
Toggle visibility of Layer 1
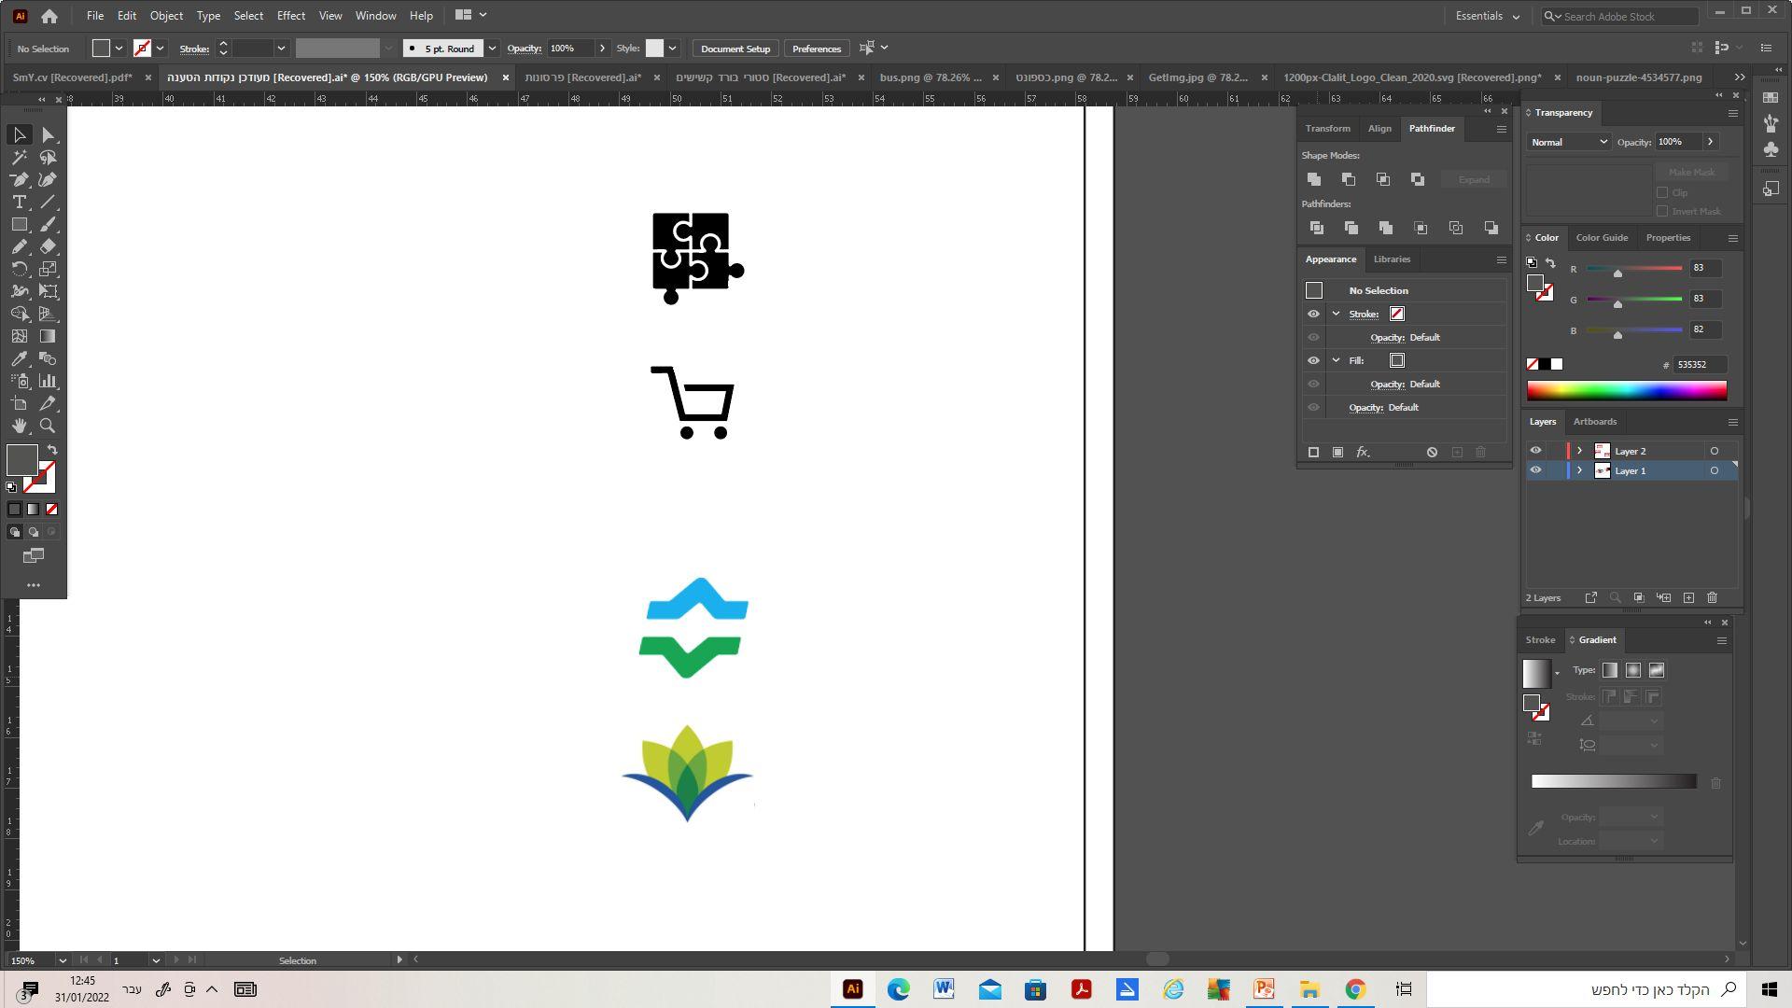click(x=1535, y=471)
